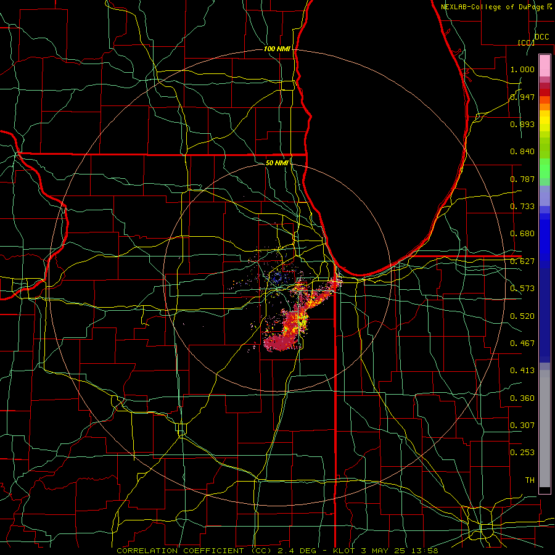The height and width of the screenshot is (555, 555).
Task: Select the 0.947 scale value
Action: point(522,97)
